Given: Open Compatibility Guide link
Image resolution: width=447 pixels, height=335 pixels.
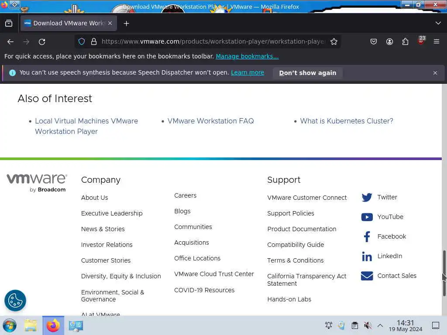Looking at the screenshot, I should point(296,245).
